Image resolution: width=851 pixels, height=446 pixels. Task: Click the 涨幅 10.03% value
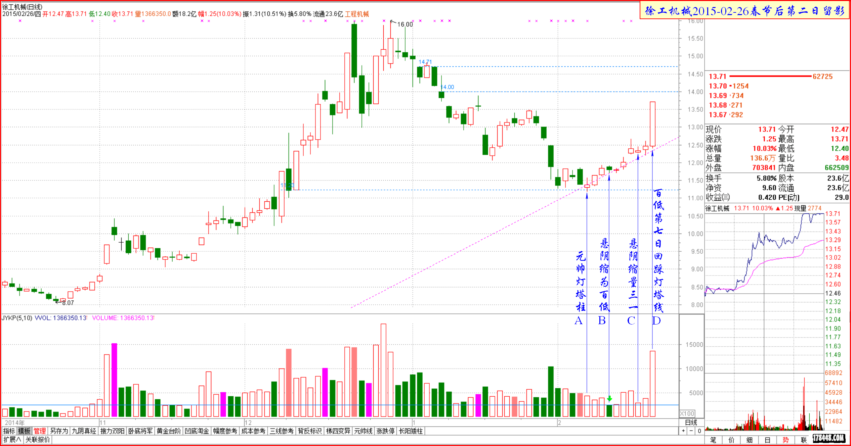coord(764,148)
